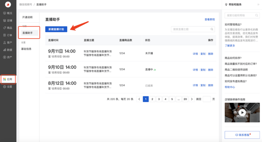Go to the previous page of results
Viewport: 262px width, 142px height.
coord(139,99)
